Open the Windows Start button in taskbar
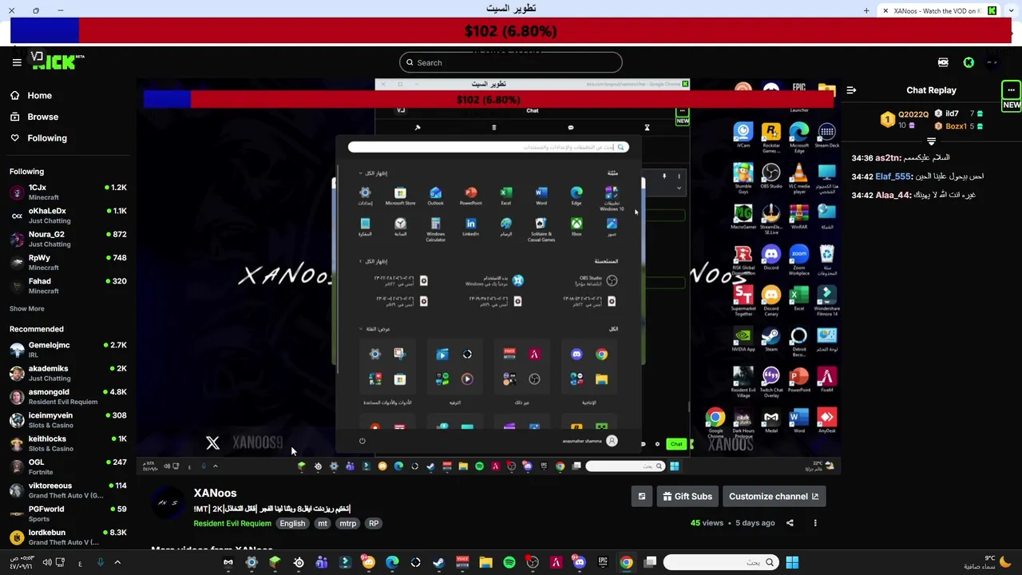This screenshot has width=1022, height=575. pos(792,562)
